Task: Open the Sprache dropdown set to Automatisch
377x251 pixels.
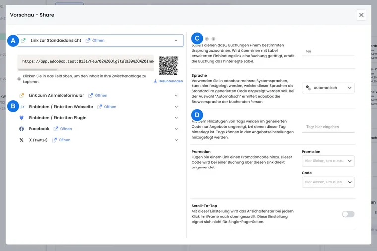Action: click(x=328, y=88)
